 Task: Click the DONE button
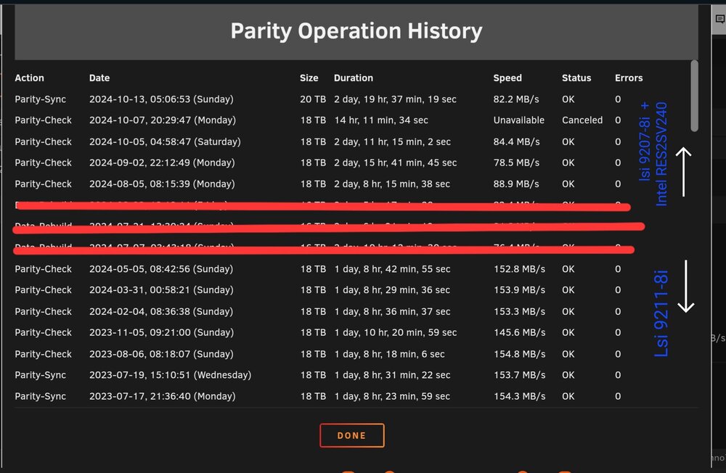(352, 435)
